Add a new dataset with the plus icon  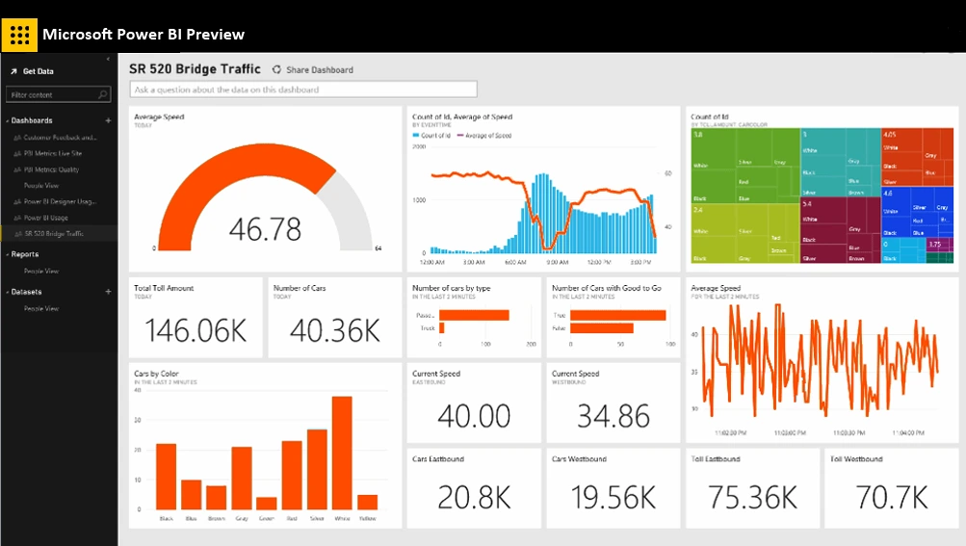[108, 292]
